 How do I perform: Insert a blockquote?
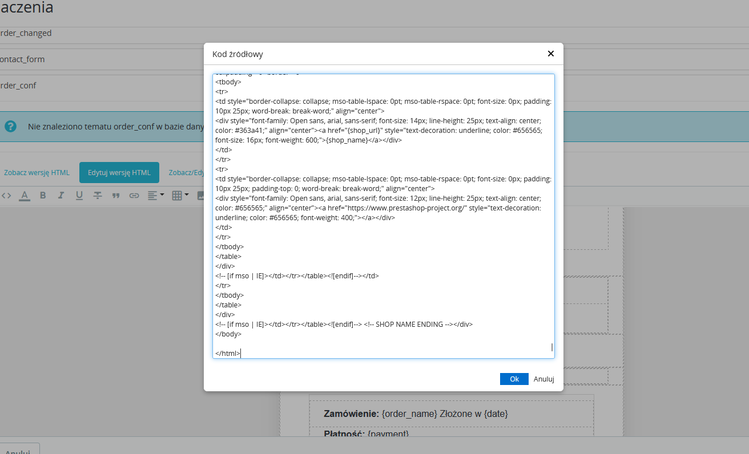(x=116, y=195)
